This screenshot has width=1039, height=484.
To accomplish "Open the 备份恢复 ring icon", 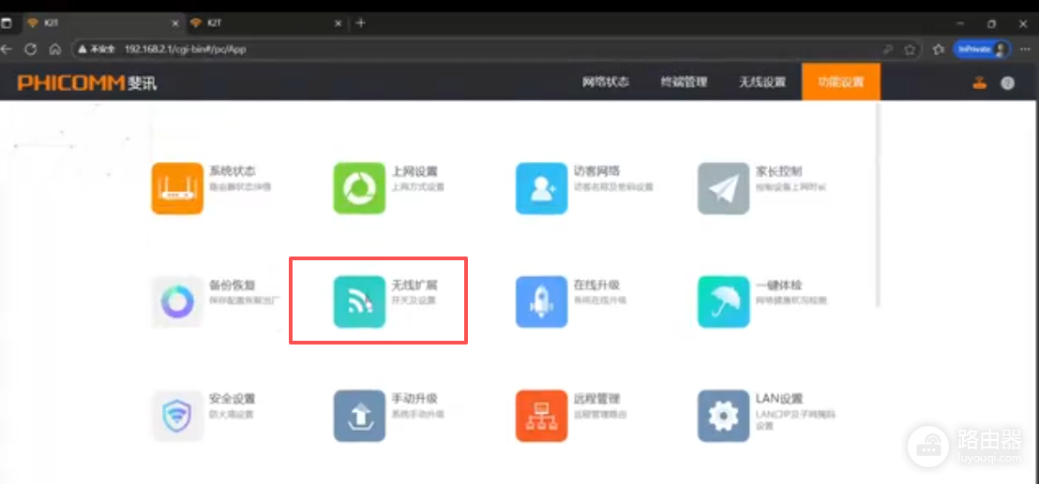I will coord(177,302).
